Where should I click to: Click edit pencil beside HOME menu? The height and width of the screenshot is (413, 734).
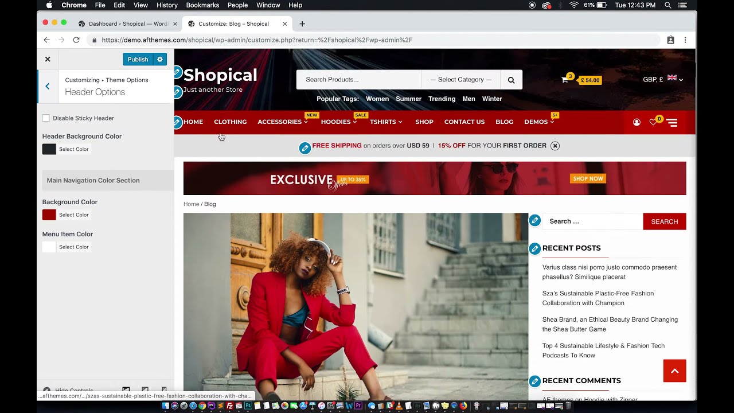pyautogui.click(x=177, y=122)
